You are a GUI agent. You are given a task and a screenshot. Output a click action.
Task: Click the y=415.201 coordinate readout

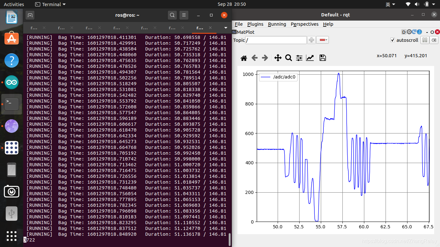click(416, 56)
